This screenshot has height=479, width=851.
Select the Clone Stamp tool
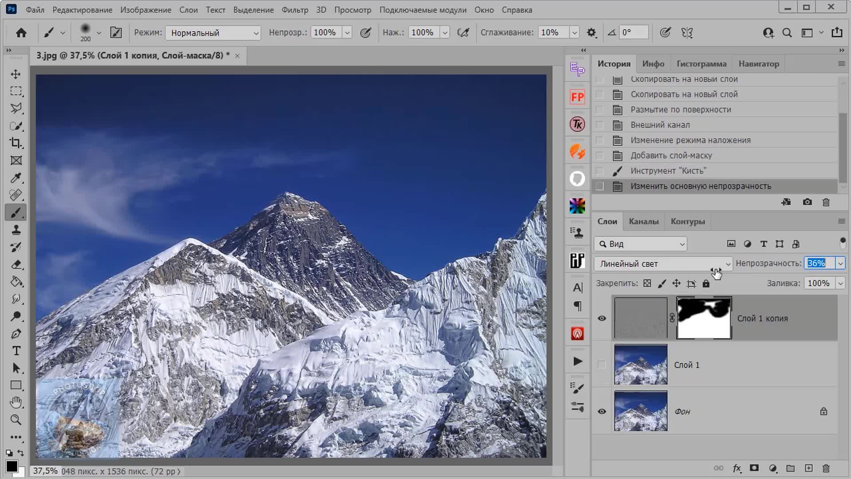click(x=16, y=230)
